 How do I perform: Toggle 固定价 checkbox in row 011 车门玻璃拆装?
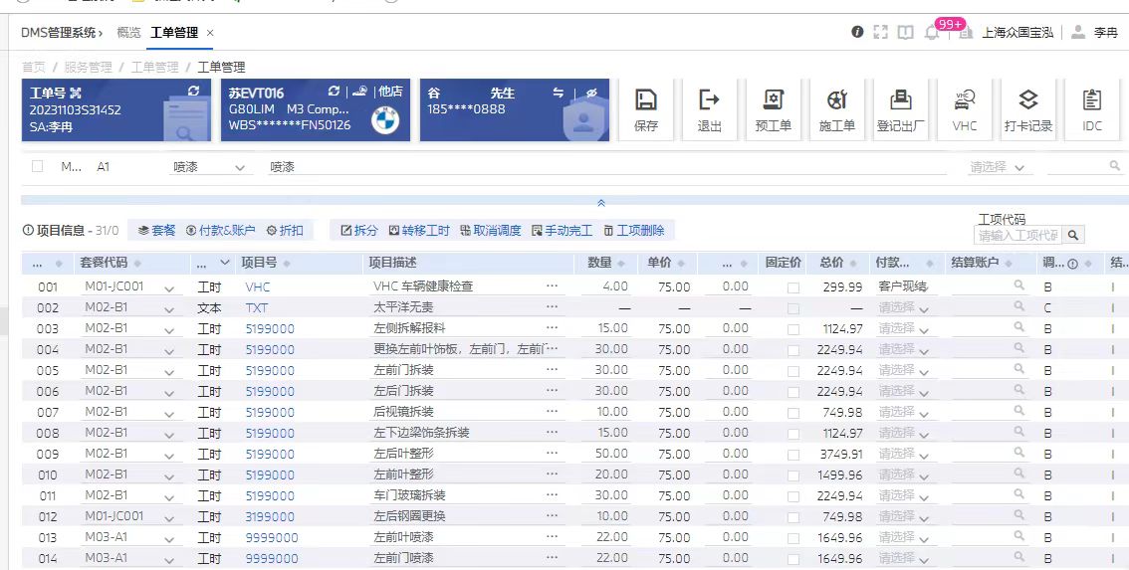792,495
